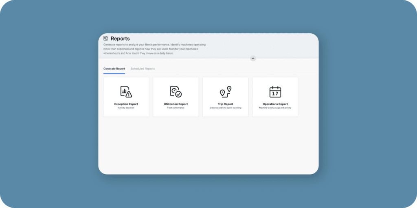Open the Trip Report title
The height and width of the screenshot is (208, 417).
click(226, 104)
